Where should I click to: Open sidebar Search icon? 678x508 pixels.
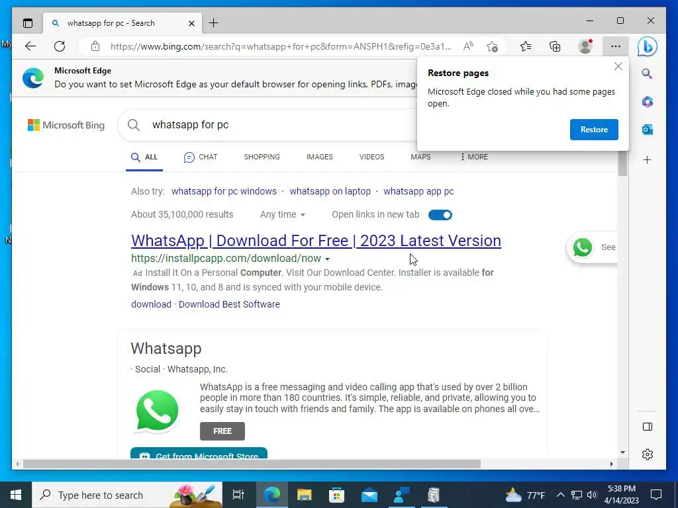(648, 73)
